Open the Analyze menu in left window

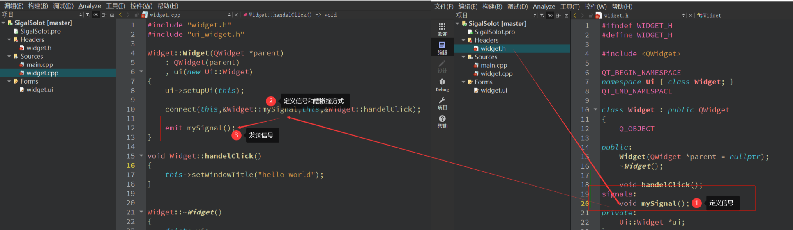pyautogui.click(x=90, y=6)
